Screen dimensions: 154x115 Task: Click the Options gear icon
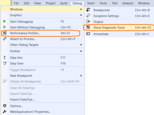[5, 106]
